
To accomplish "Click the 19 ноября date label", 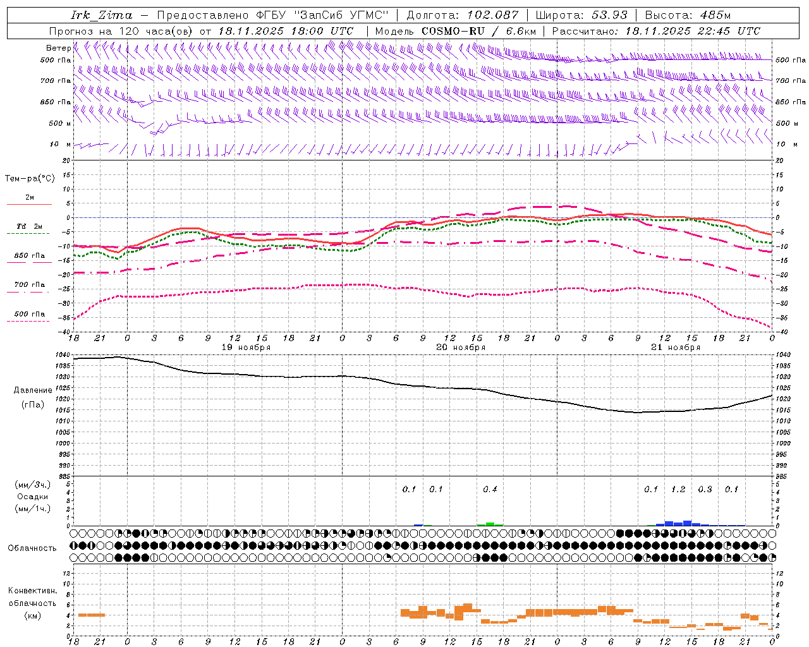I will click(x=246, y=348).
